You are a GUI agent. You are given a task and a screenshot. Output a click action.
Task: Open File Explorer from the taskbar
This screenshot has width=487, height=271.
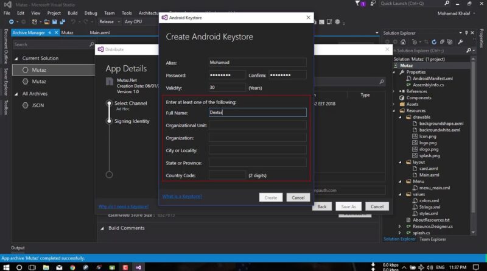point(46,267)
